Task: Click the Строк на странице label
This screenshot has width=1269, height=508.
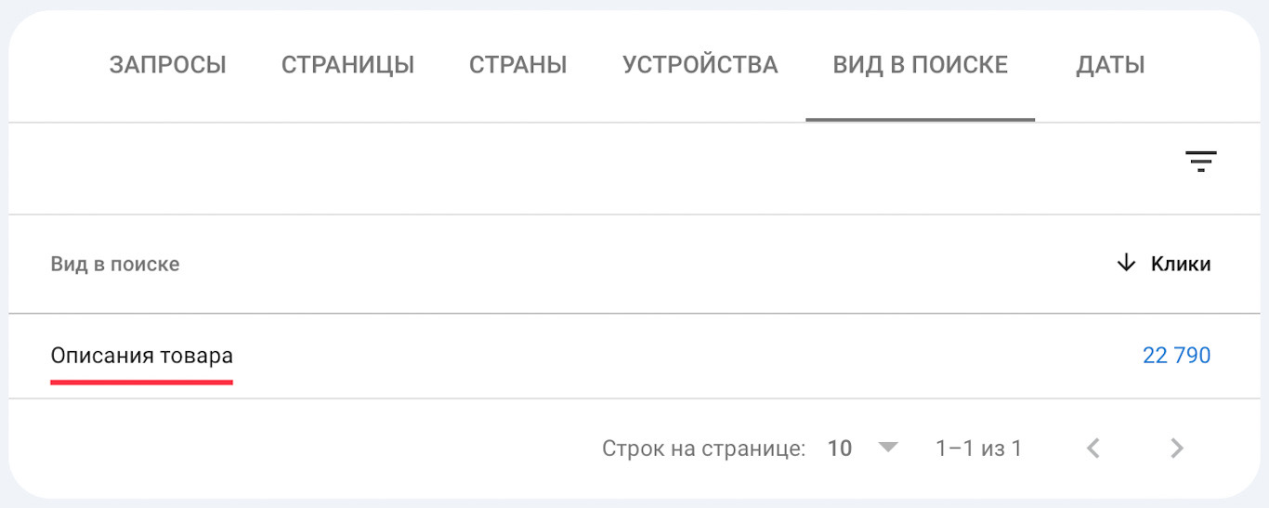Action: click(703, 449)
